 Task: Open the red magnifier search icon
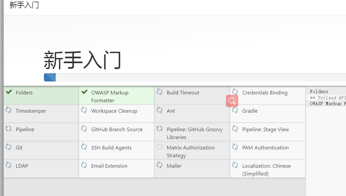232,101
